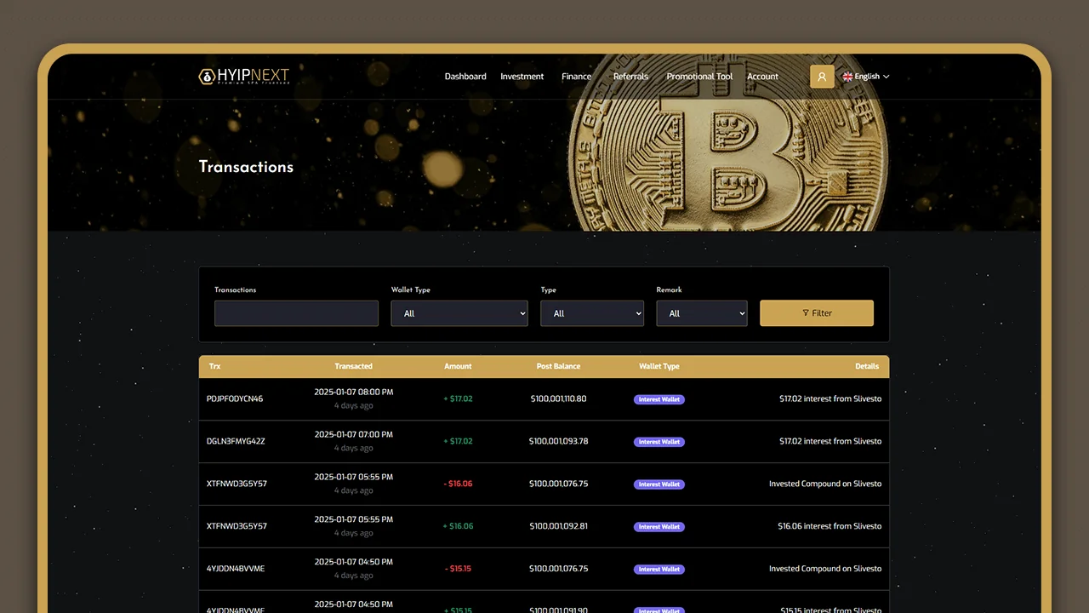
Task: Open the user profile icon button
Action: pyautogui.click(x=821, y=77)
